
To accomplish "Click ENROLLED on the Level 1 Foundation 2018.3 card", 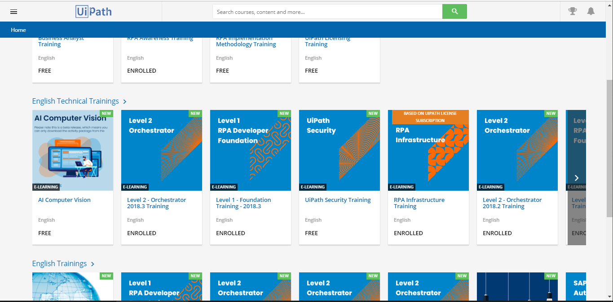I will click(x=230, y=233).
